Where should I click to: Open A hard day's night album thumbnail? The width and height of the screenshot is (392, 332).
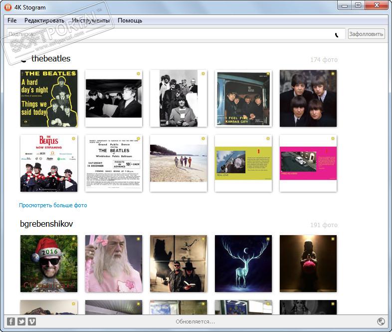49,98
